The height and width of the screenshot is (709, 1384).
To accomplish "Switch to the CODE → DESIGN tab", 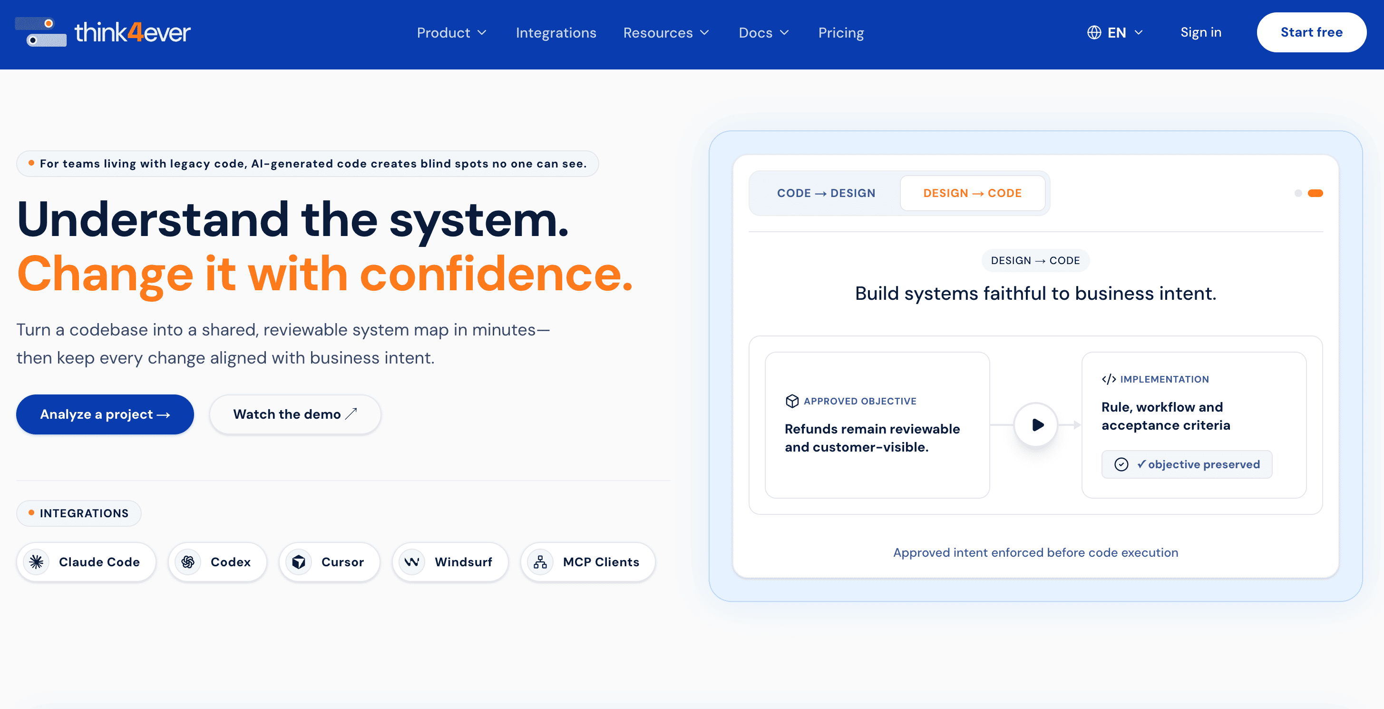I will (x=826, y=193).
